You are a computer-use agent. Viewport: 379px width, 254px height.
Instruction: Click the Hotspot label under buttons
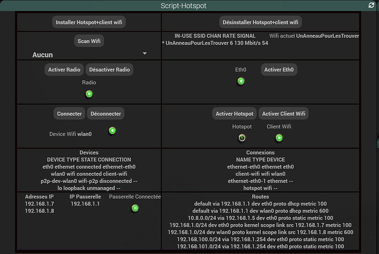click(242, 127)
